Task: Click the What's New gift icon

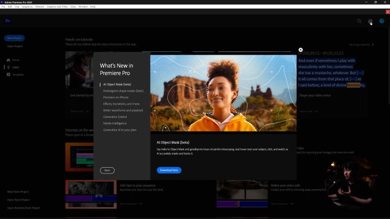Action: 370,21
